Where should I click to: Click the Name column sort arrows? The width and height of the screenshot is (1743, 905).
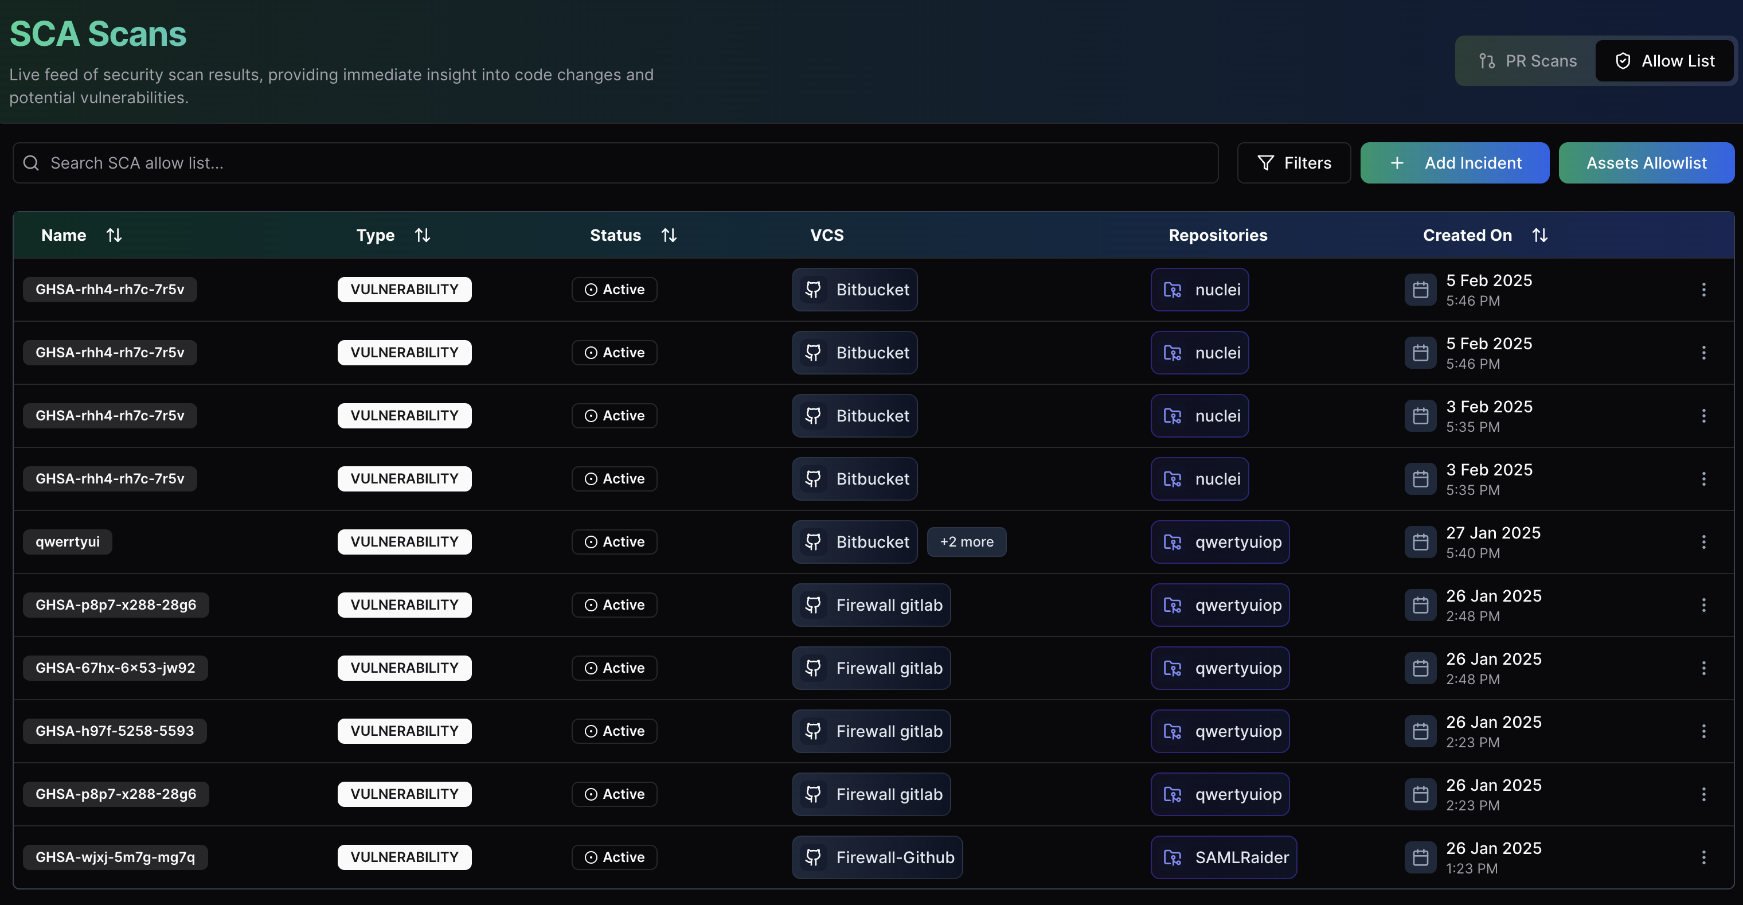[x=114, y=235]
